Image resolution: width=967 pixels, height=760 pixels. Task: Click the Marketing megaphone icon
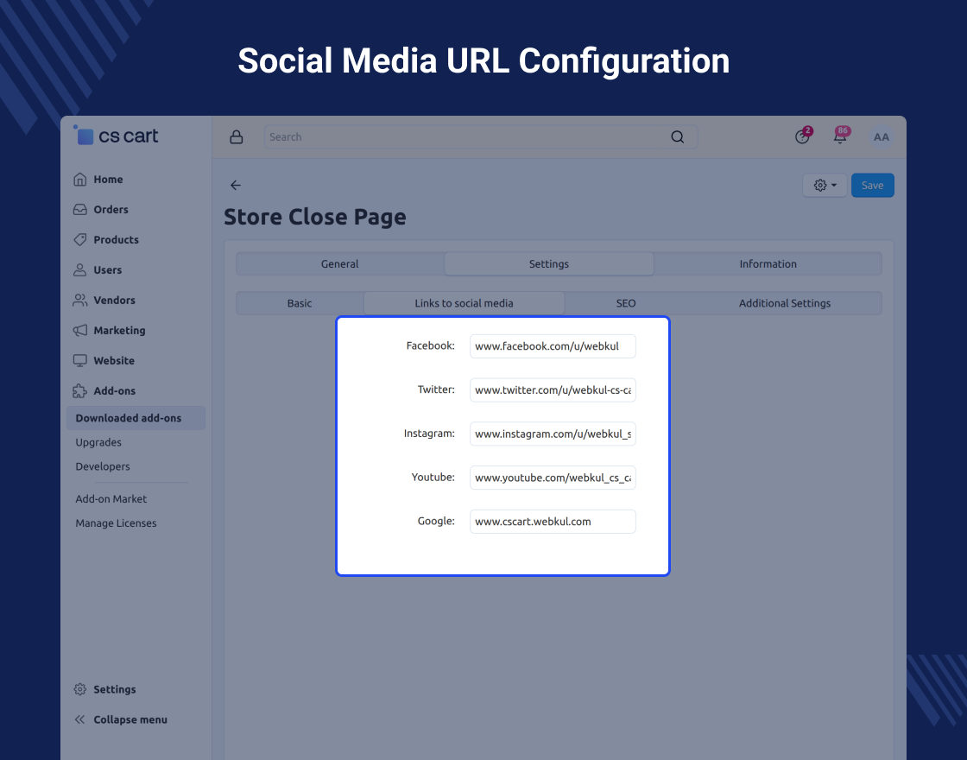tap(80, 330)
